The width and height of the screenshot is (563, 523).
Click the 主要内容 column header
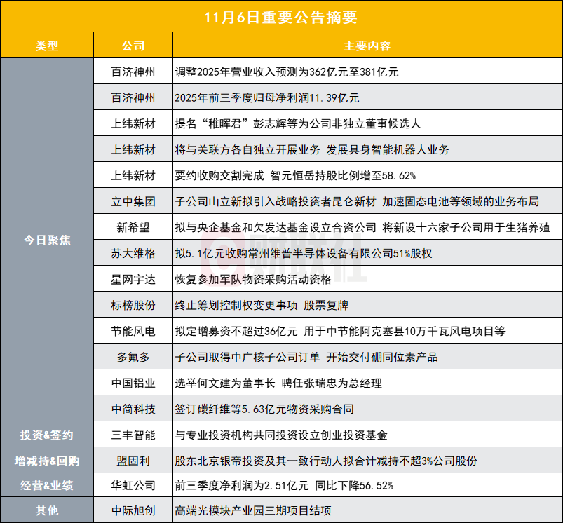click(367, 46)
